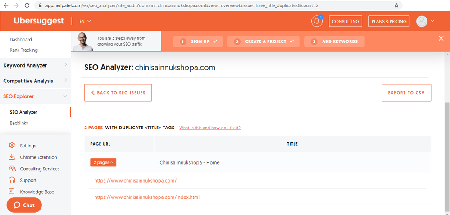450x215 pixels.
Task: Open the chinisainnukshopa.com/ root URL link
Action: click(136, 181)
